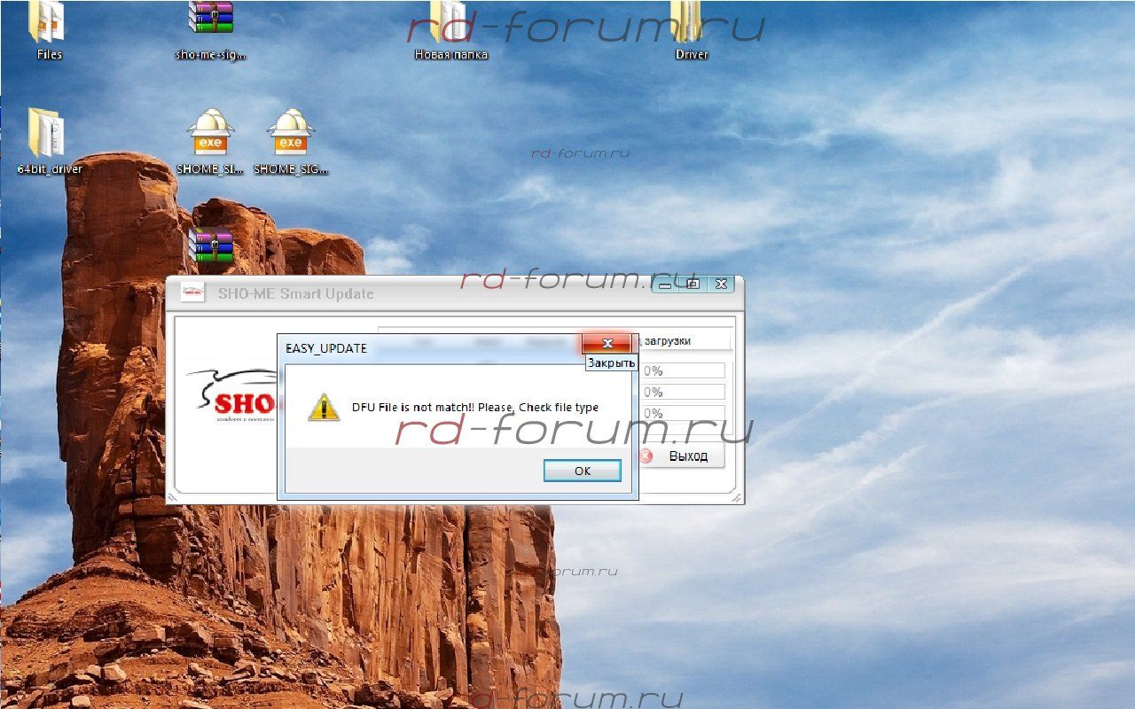Launch the SHOME_SI... exe installer
The width and height of the screenshot is (1135, 709).
click(x=210, y=137)
